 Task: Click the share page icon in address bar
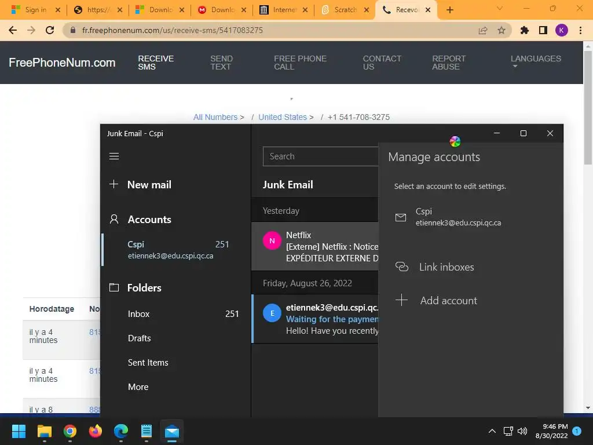(483, 30)
